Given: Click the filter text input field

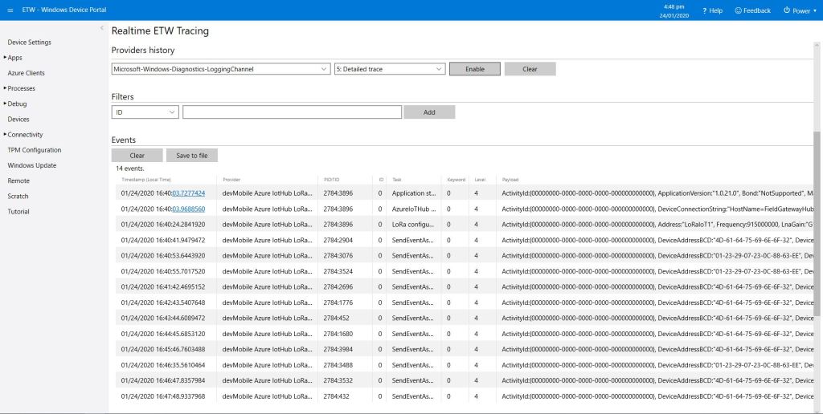Looking at the screenshot, I should [291, 112].
